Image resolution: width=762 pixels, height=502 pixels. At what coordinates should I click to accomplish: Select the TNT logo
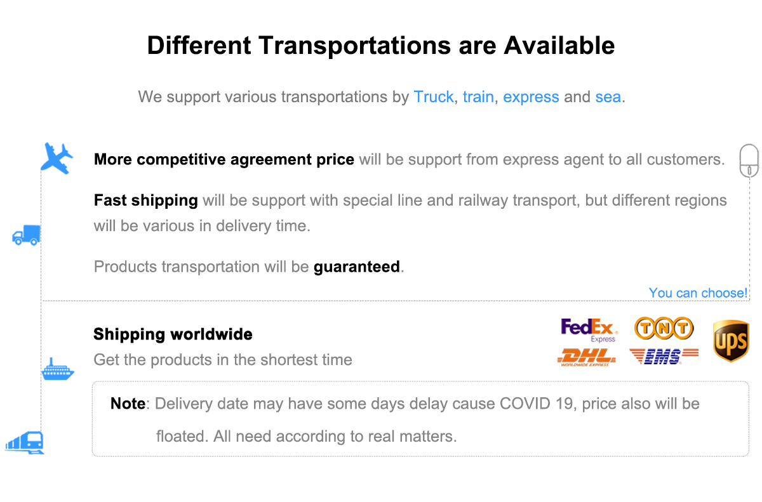pos(664,328)
